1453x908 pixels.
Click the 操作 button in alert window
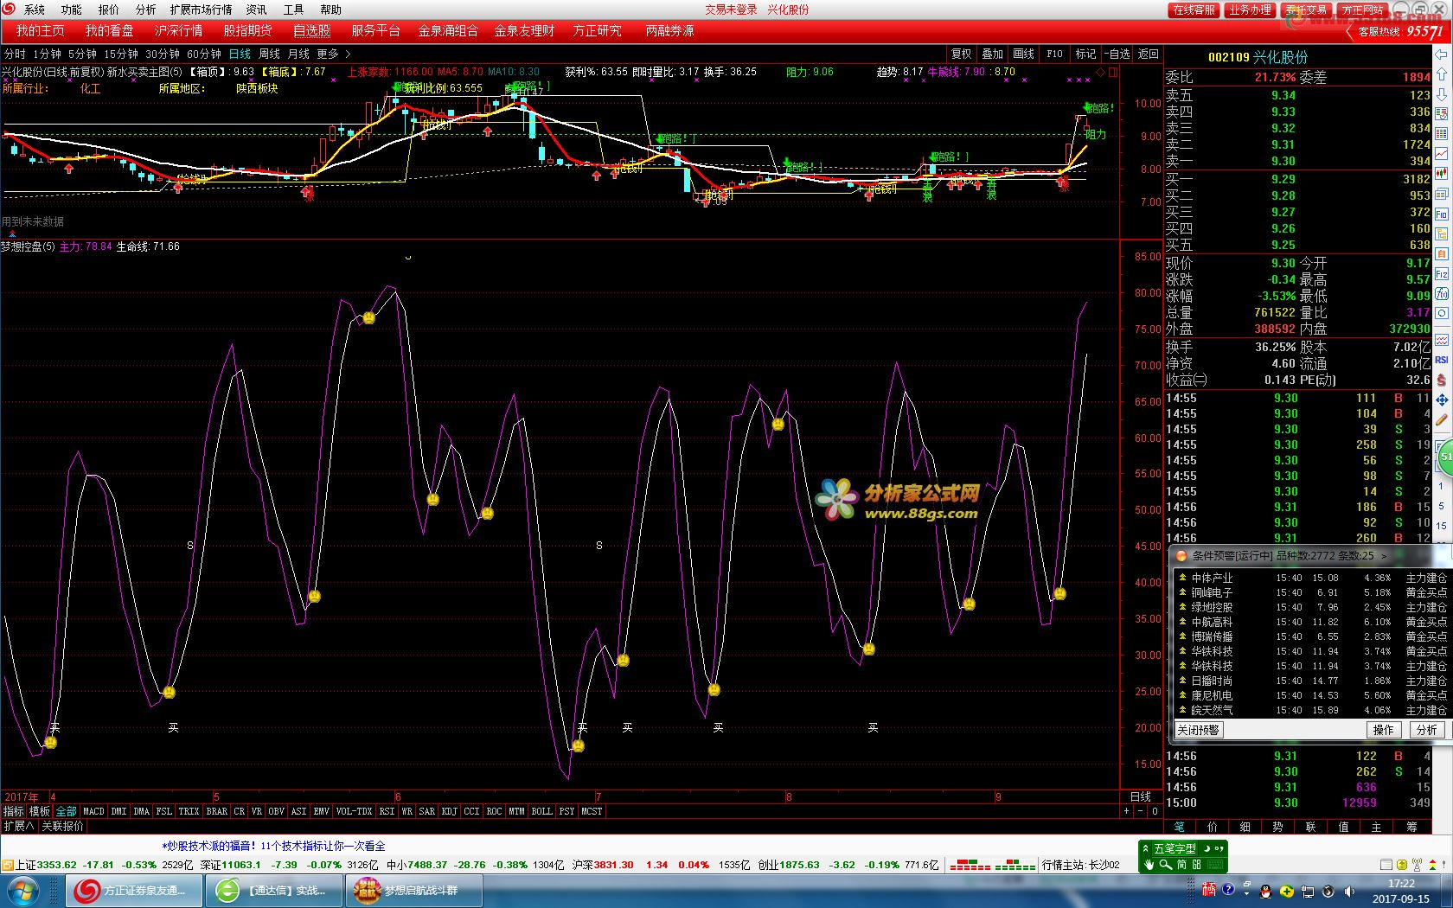(x=1384, y=730)
